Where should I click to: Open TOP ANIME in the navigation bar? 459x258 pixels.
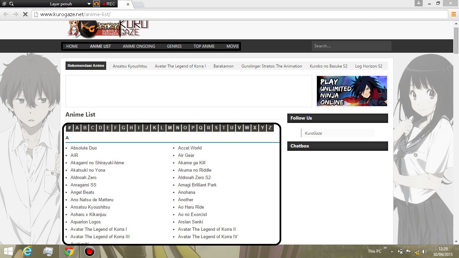coord(204,46)
